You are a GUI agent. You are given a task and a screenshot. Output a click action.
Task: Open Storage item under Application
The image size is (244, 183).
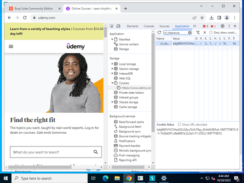coord(124,49)
